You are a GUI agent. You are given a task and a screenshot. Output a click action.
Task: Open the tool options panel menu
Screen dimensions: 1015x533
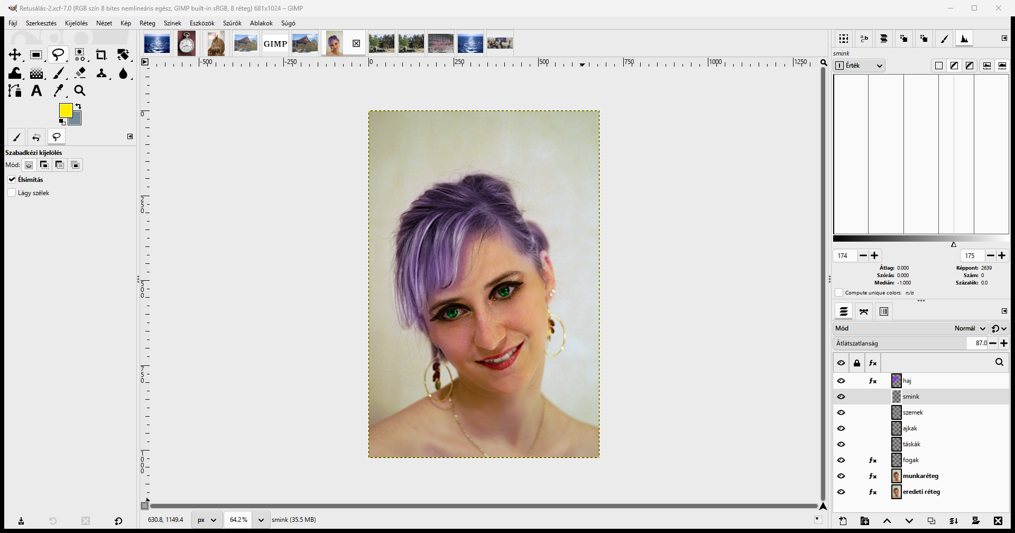(130, 136)
